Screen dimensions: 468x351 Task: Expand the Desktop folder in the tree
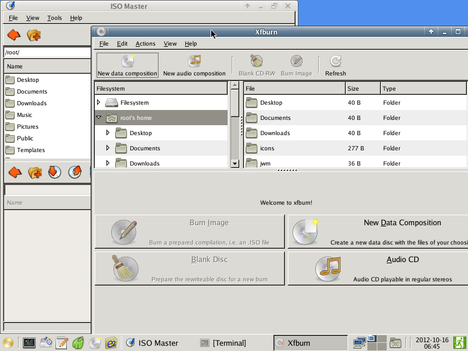click(x=108, y=133)
